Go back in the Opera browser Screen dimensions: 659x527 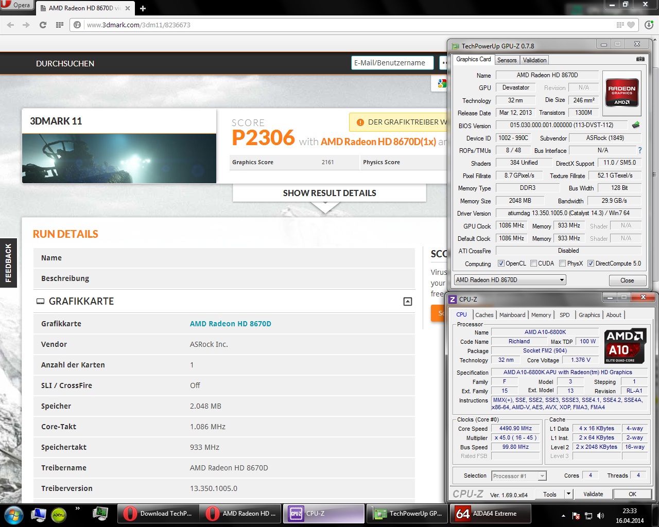click(x=10, y=25)
